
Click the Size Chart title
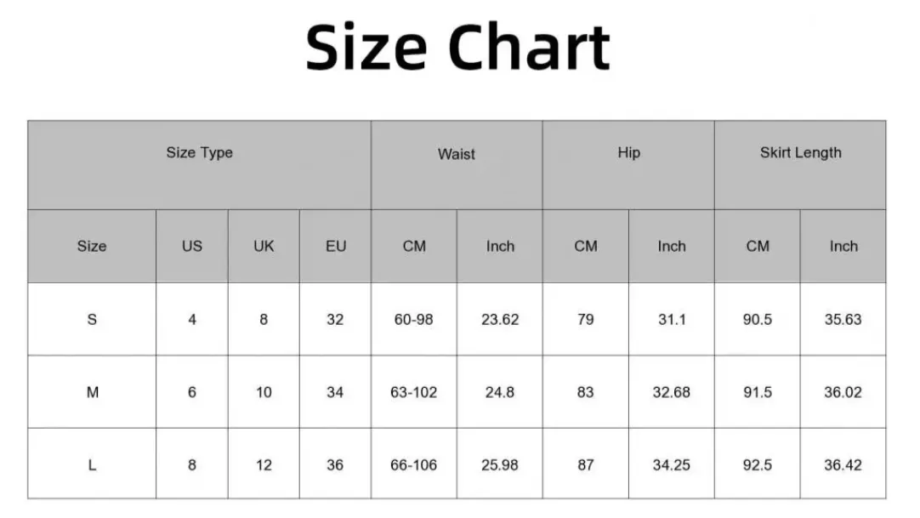pyautogui.click(x=457, y=47)
